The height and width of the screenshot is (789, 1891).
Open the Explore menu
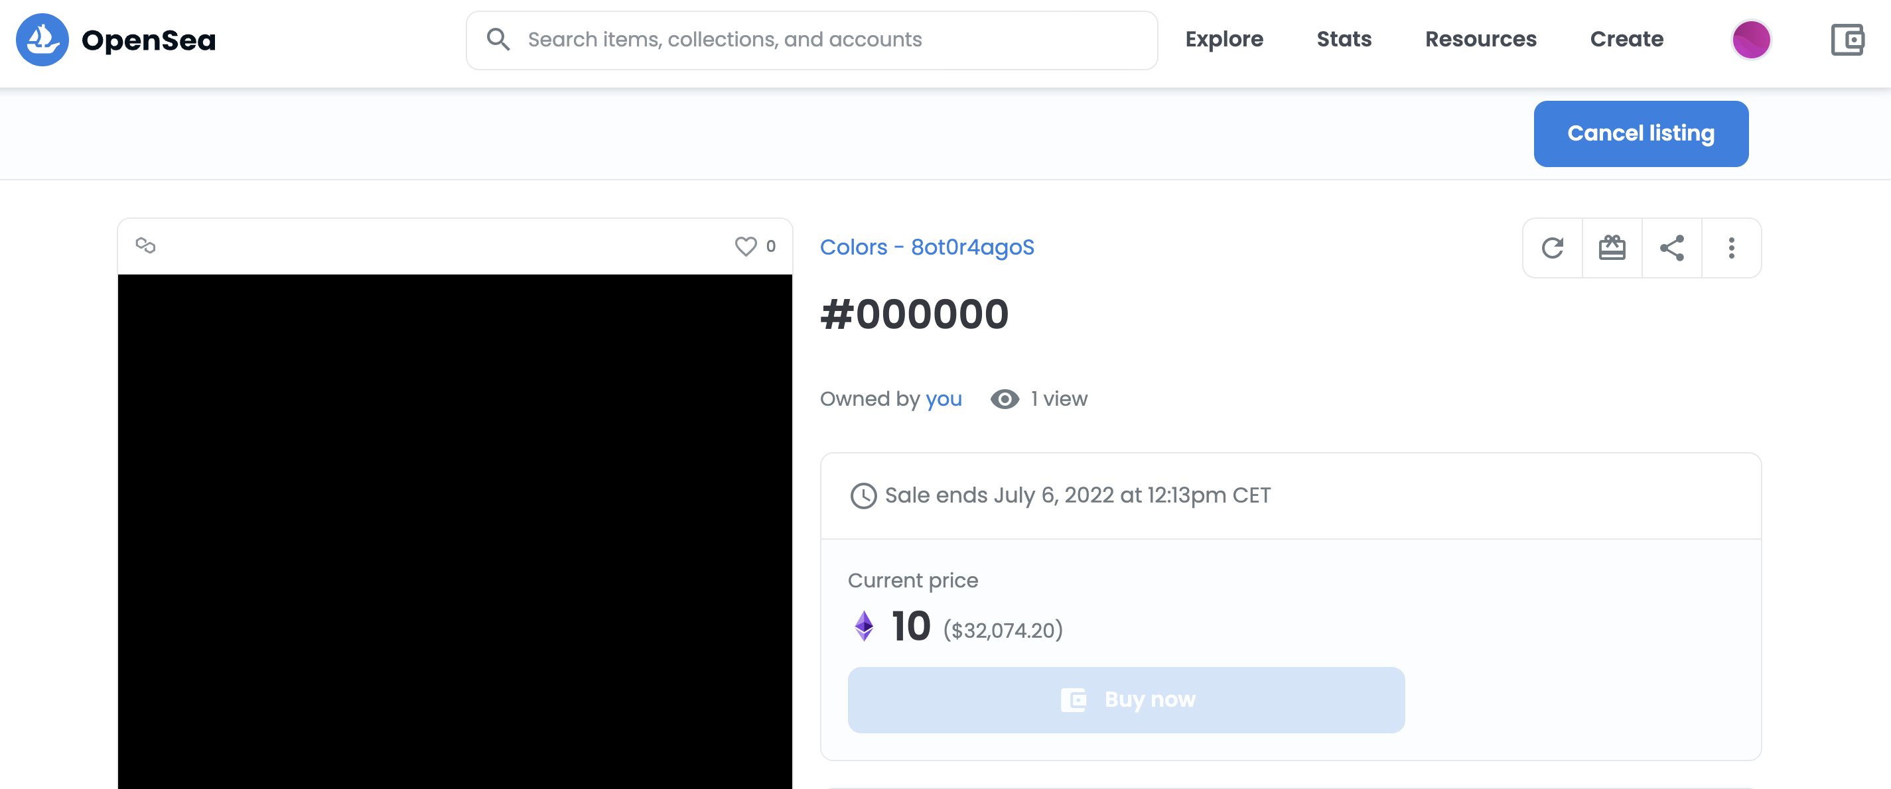point(1224,40)
